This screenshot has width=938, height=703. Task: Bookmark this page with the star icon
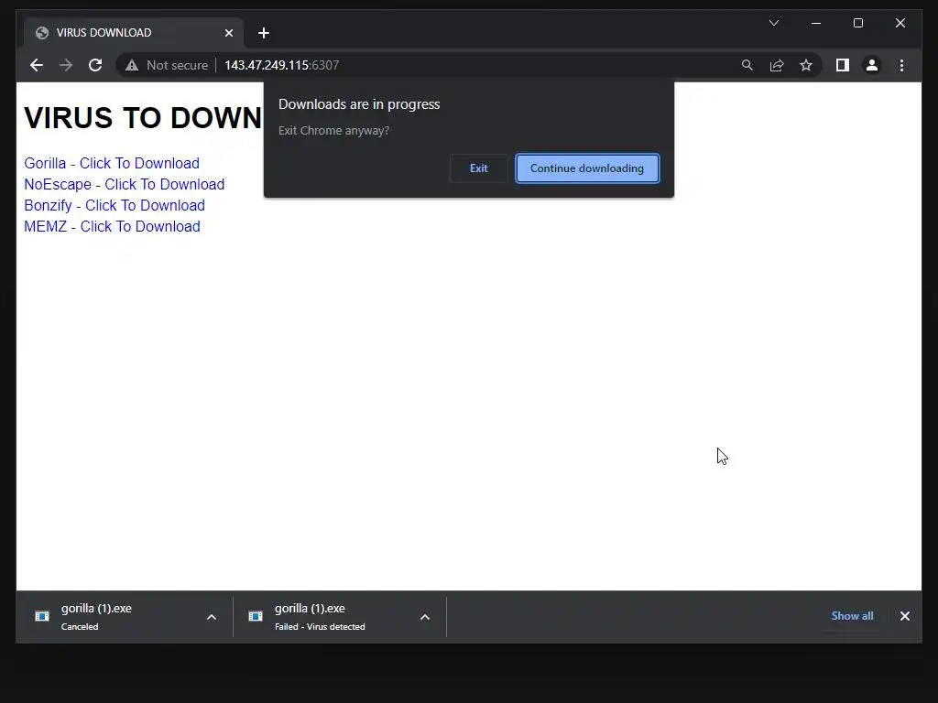point(806,65)
